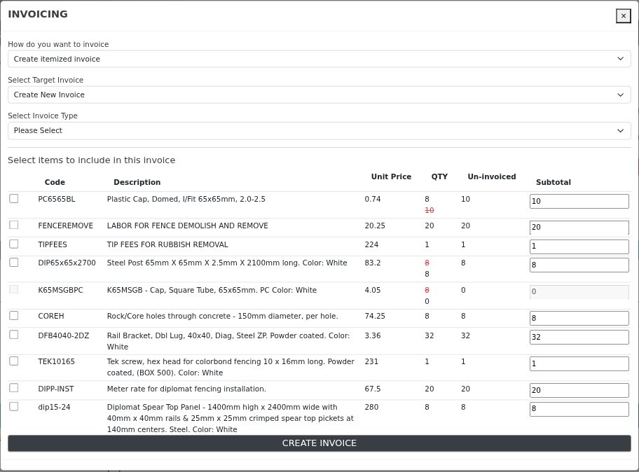Click the struck-through quantity 10 for PC6565BL
Image resolution: width=639 pixels, height=472 pixels.
tap(429, 210)
